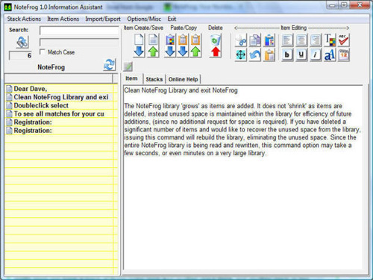This screenshot has height=280, width=373.
Task: Create a new blank item
Action: pos(139,45)
